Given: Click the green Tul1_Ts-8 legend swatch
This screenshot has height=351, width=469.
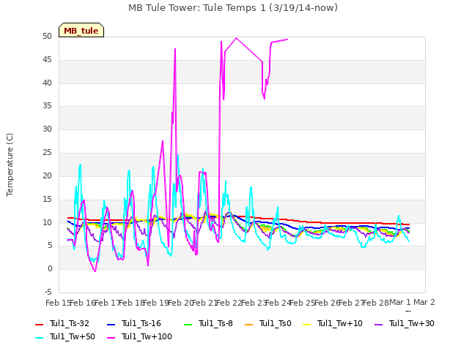Looking at the screenshot, I should (188, 325).
